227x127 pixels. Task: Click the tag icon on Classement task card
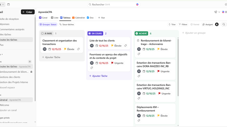(78, 49)
